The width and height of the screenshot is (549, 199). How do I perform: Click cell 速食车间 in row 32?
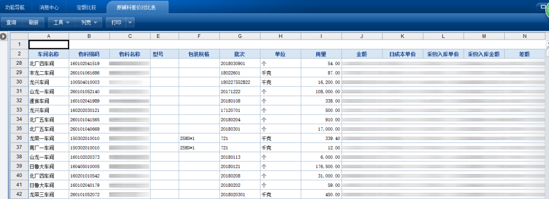(49, 101)
